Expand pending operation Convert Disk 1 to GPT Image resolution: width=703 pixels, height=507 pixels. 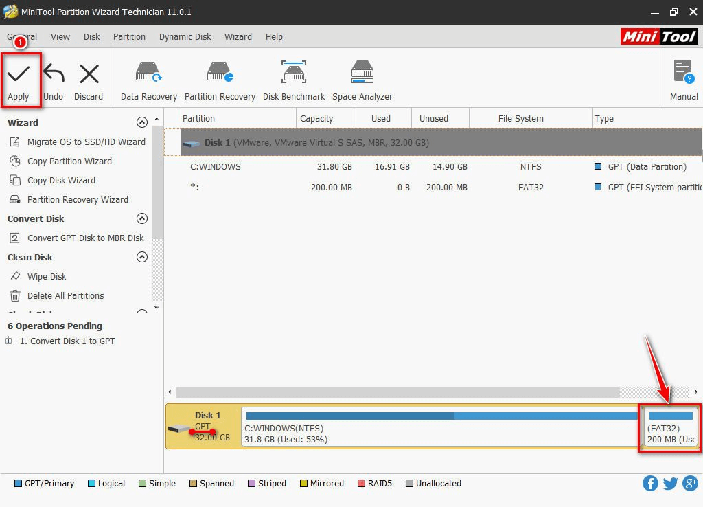point(8,341)
